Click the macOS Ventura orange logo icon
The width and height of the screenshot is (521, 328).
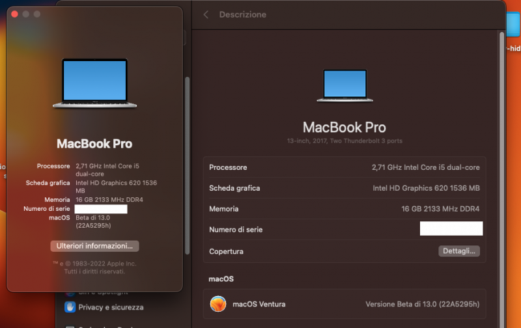pos(218,304)
